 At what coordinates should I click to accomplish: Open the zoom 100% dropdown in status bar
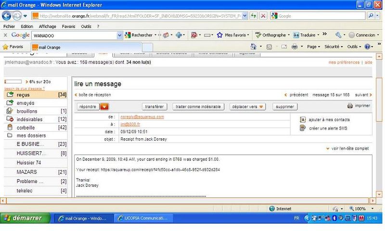(372, 209)
